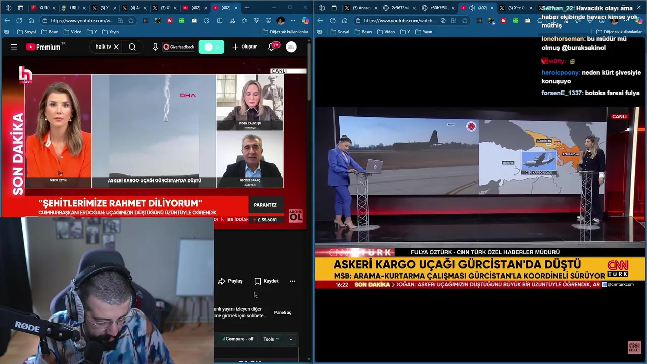Open Edge profile avatar in left window

pyautogui.click(x=281, y=21)
